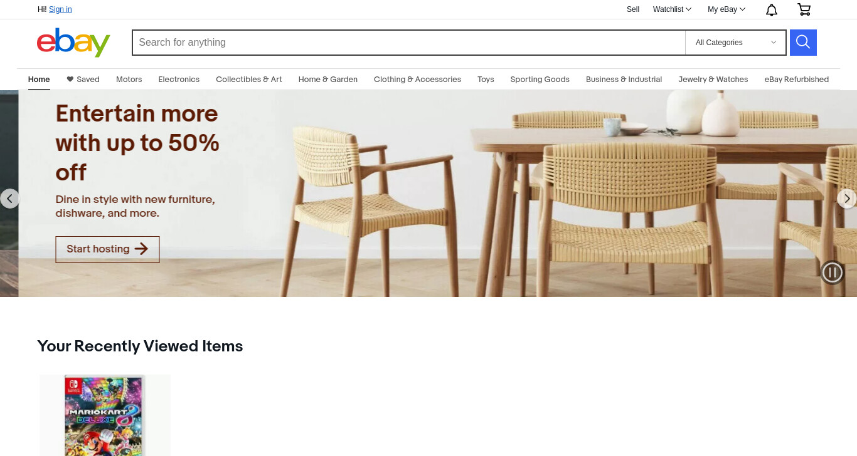Click the Sign in link
Screen dimensions: 857x456
[60, 9]
